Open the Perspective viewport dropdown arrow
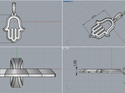 pyautogui.click(x=72, y=1)
